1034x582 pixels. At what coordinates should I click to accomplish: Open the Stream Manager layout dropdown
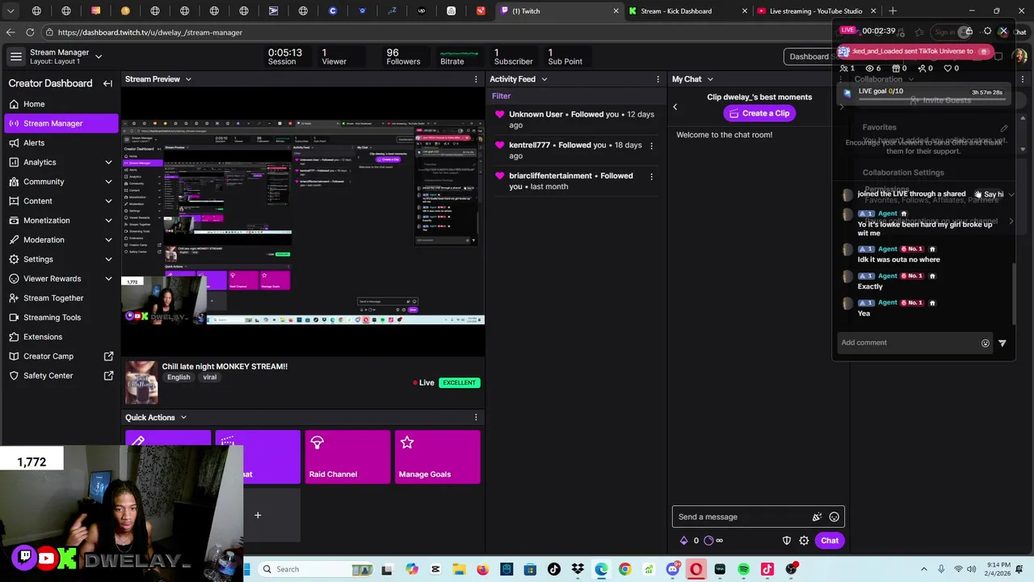(99, 57)
